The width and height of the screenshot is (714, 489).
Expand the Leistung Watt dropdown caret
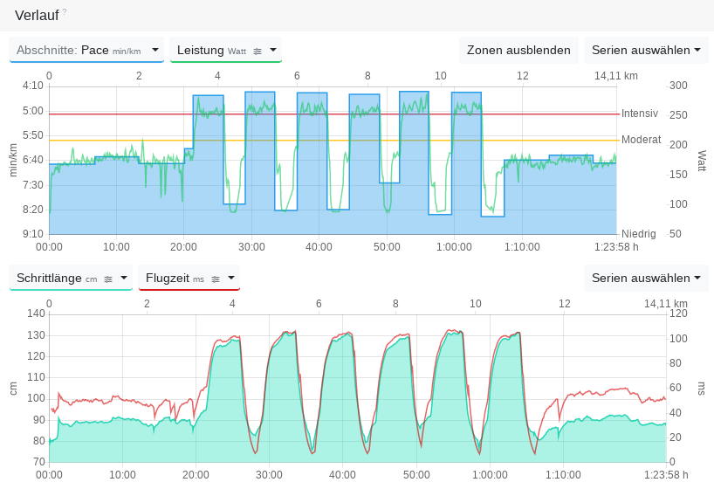273,51
